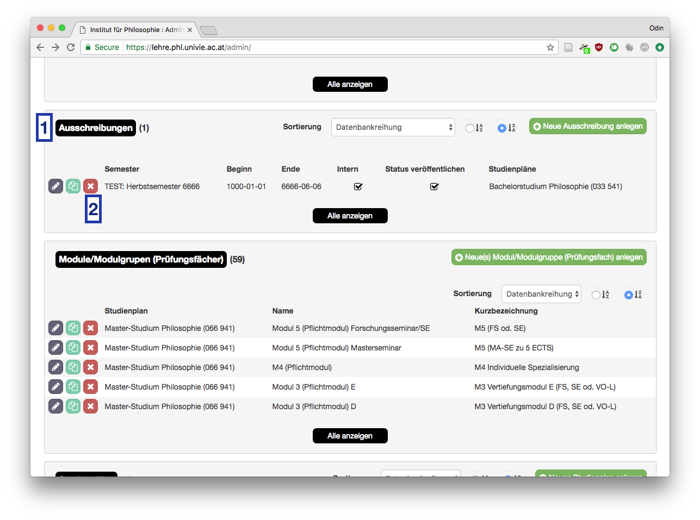Delete the M4 (Pflichtmodul) row

click(x=91, y=367)
